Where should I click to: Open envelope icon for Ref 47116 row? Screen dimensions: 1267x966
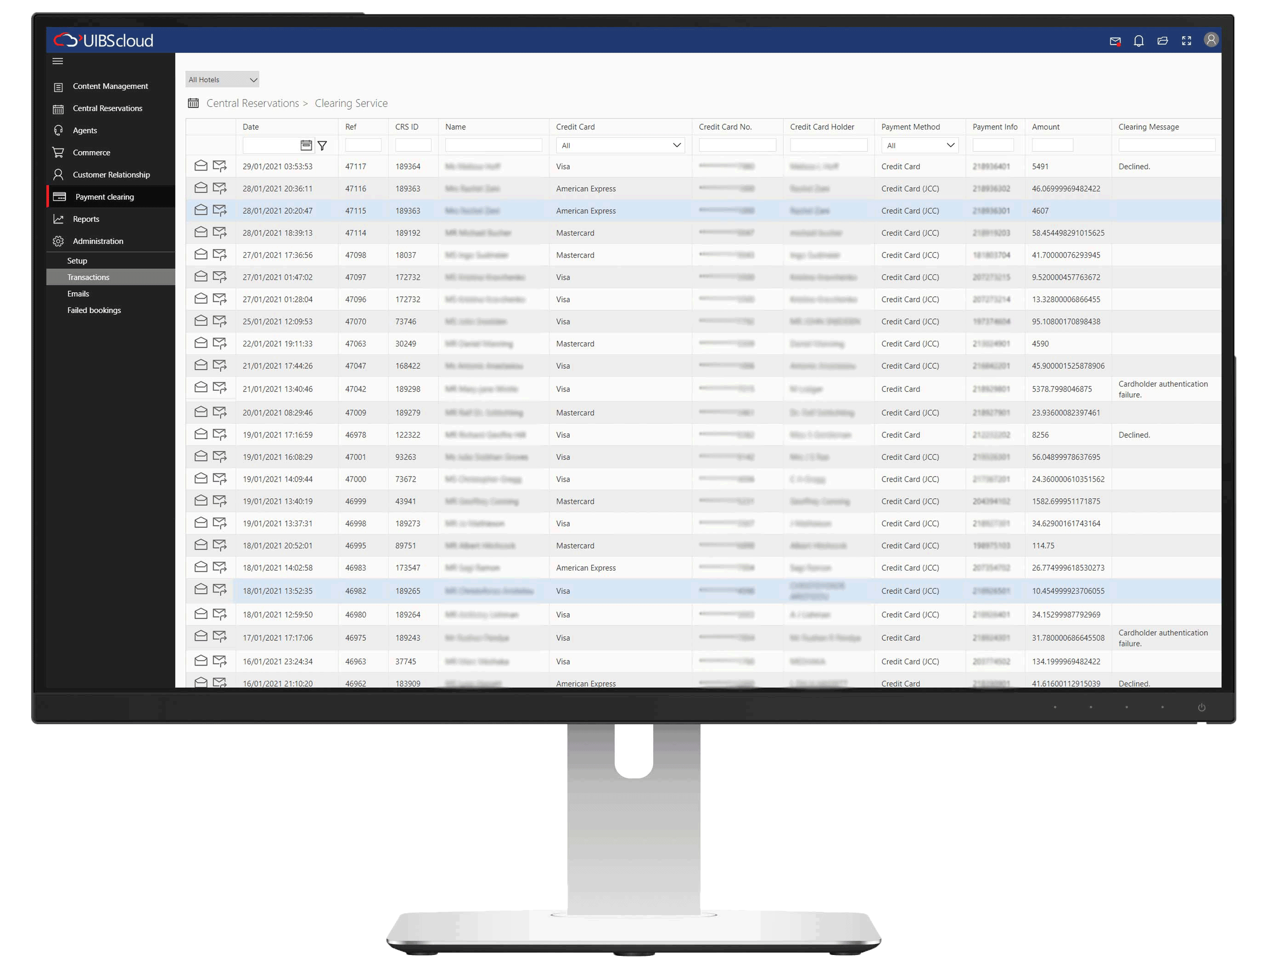click(201, 188)
